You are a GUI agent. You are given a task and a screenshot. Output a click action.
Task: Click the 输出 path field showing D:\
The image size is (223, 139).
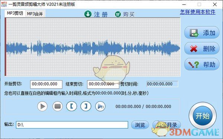(72, 125)
